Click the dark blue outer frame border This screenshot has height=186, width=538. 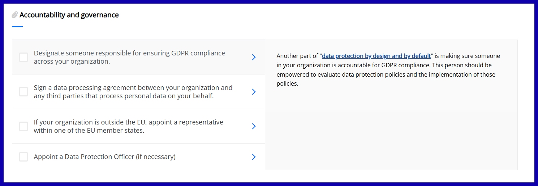tap(269, 1)
